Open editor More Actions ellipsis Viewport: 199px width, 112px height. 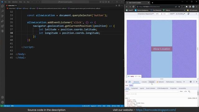coord(122,6)
